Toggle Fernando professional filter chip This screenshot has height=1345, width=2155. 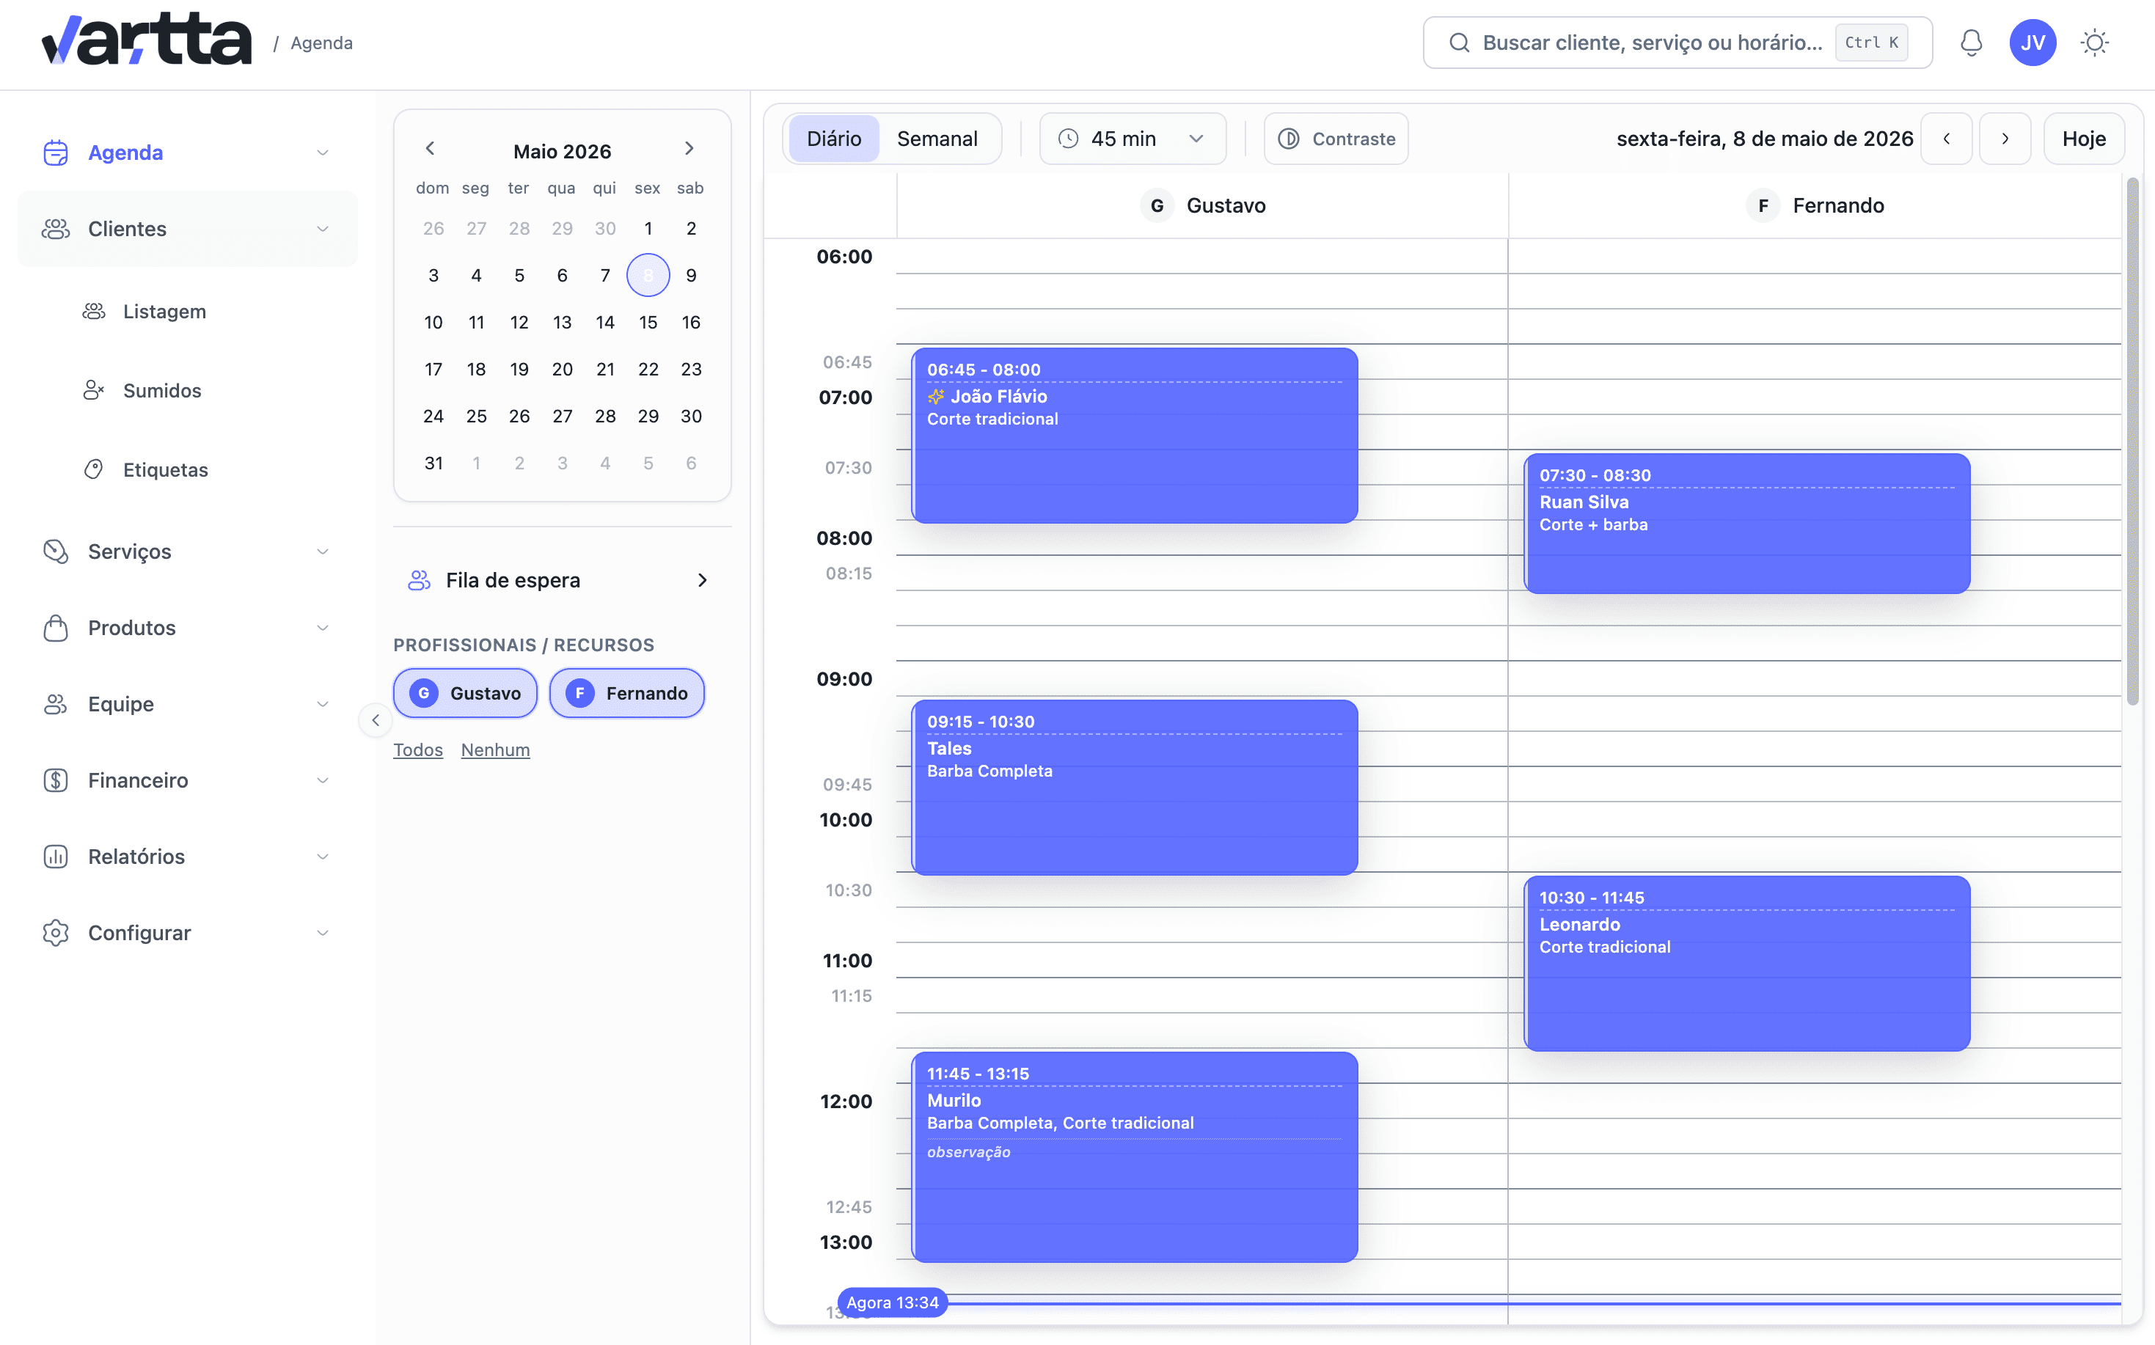pos(627,693)
